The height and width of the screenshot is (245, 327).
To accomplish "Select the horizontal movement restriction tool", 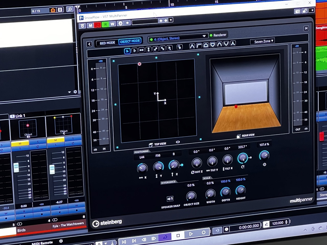I will [142, 50].
